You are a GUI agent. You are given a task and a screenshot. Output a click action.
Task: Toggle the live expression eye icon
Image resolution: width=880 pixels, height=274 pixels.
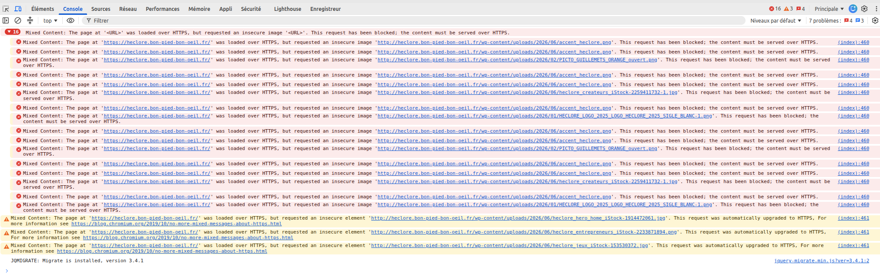pos(71,20)
